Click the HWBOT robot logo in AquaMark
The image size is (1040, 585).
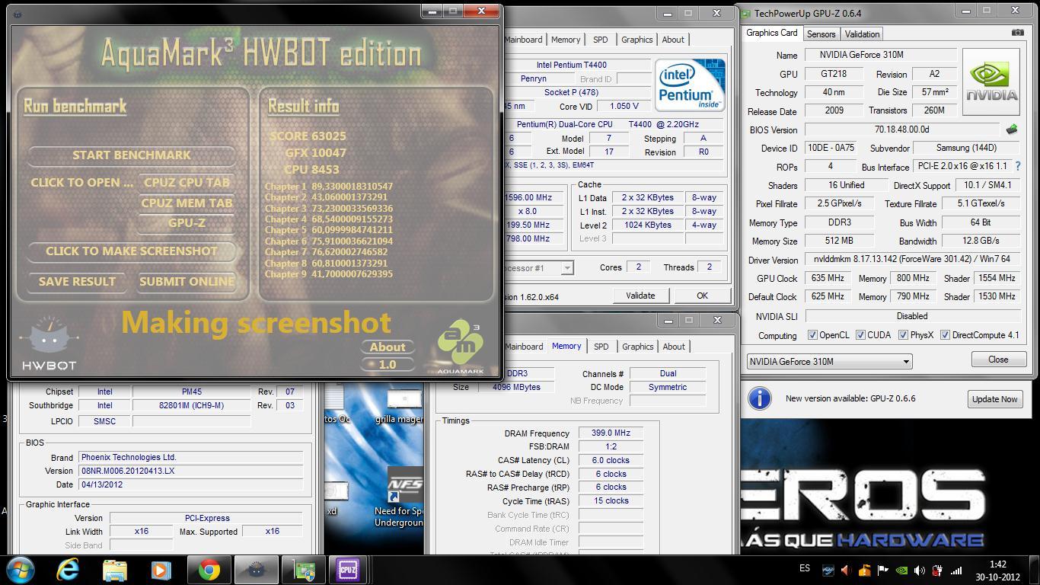pyautogui.click(x=49, y=343)
